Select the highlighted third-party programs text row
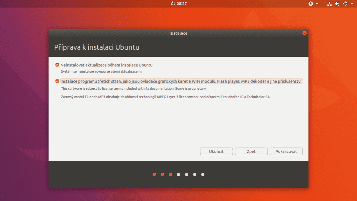The height and width of the screenshot is (201, 357). [181, 81]
